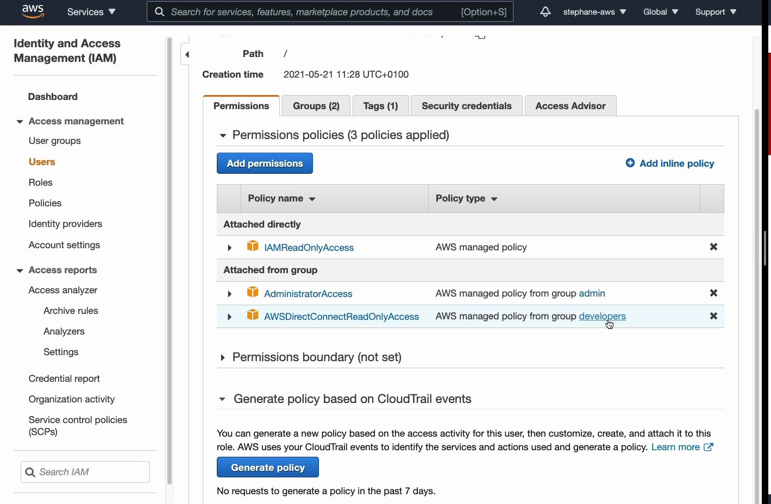The image size is (771, 504).
Task: Click the Generate policy button
Action: (x=268, y=468)
